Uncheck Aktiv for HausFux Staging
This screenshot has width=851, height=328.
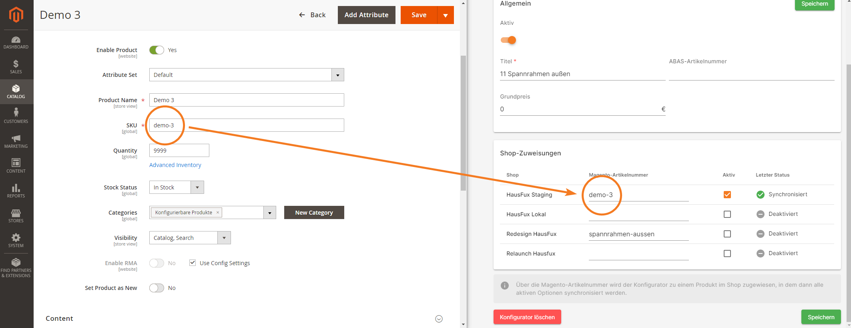(727, 195)
